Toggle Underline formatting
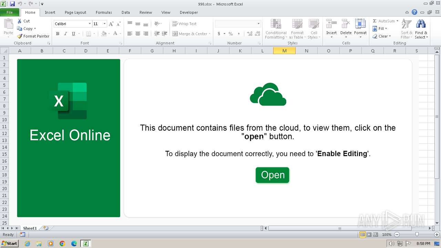441x248 pixels. coord(73,34)
